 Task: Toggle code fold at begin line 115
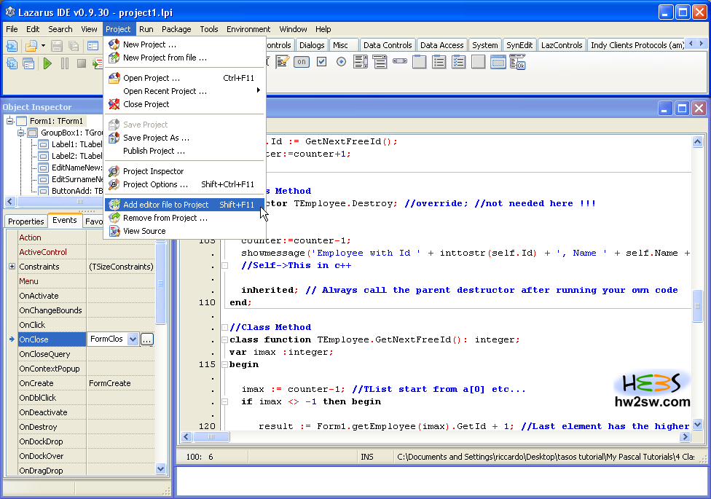[224, 364]
